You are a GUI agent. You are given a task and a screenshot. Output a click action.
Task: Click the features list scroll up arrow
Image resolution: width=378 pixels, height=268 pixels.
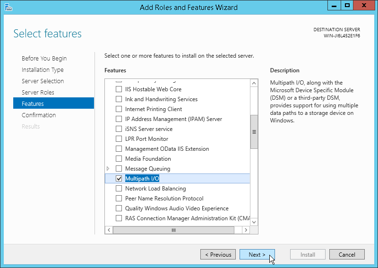tap(254, 83)
